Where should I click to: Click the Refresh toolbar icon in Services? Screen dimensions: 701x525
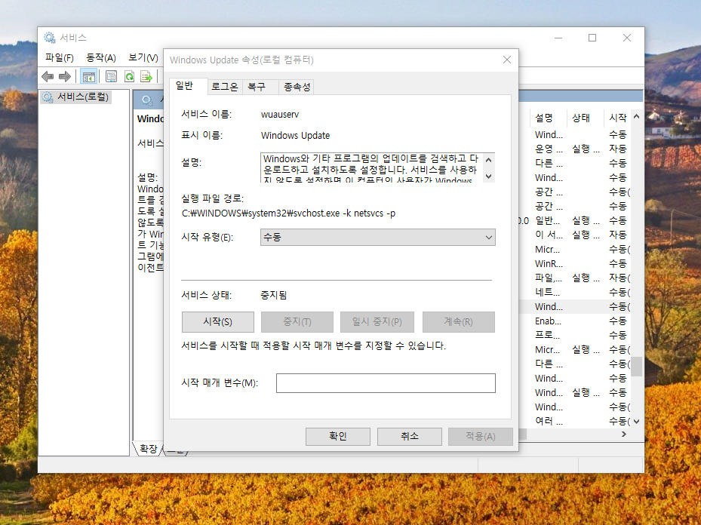pos(129,77)
